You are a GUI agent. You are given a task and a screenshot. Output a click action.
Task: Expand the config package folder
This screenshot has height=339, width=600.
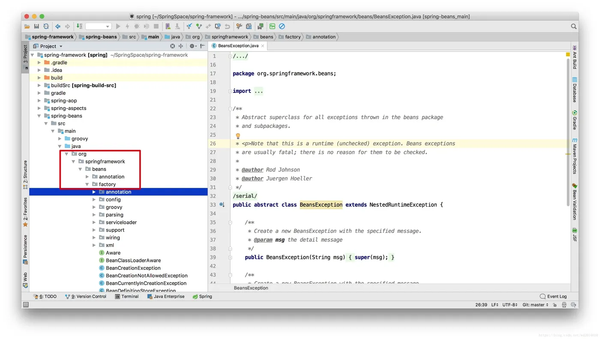[94, 199]
